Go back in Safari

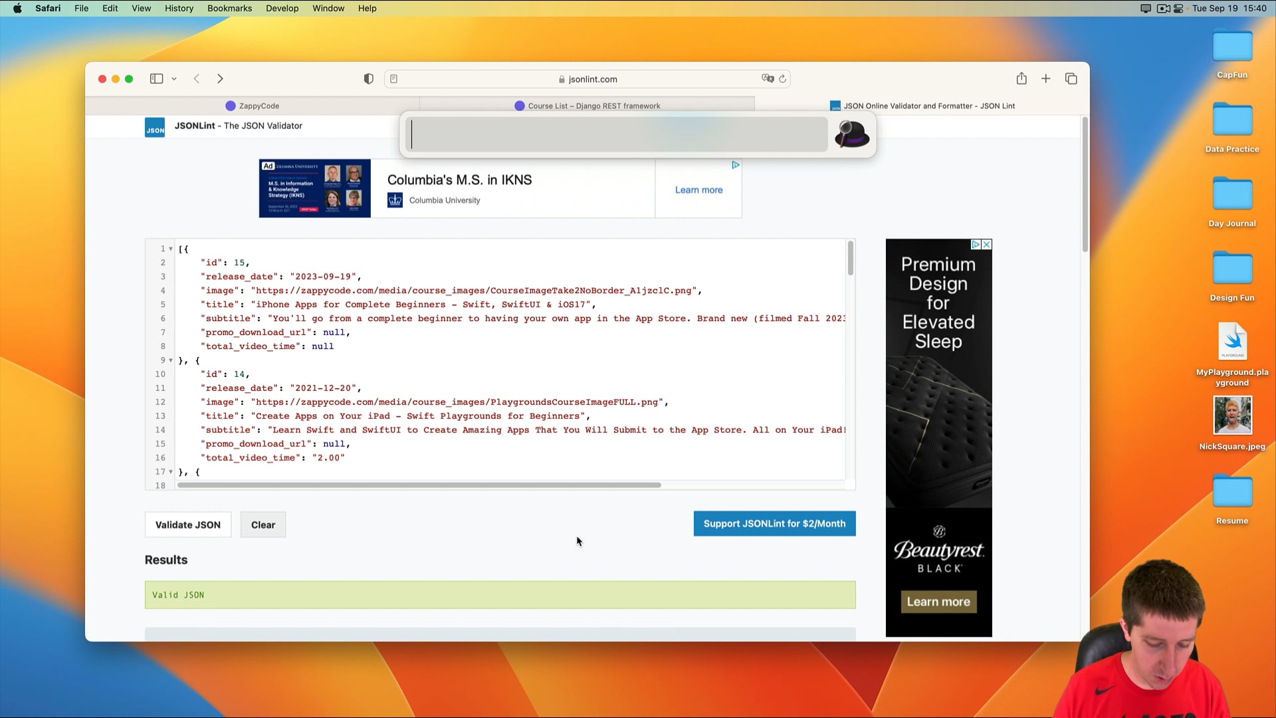click(x=197, y=78)
